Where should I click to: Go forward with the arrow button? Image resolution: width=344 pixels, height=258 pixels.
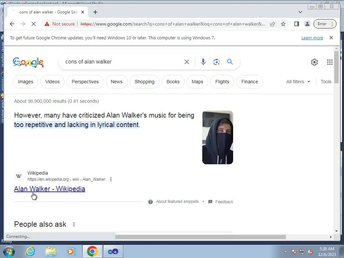tap(23, 24)
